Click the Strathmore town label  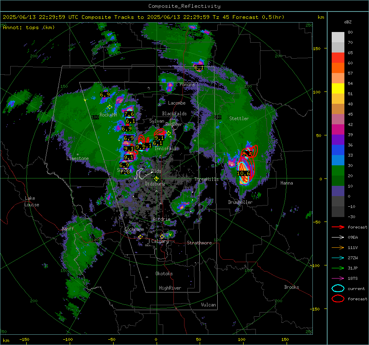pyautogui.click(x=199, y=243)
